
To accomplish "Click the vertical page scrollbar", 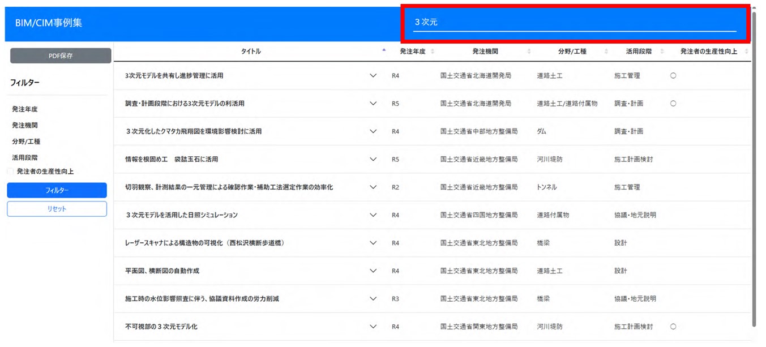I will click(x=755, y=169).
